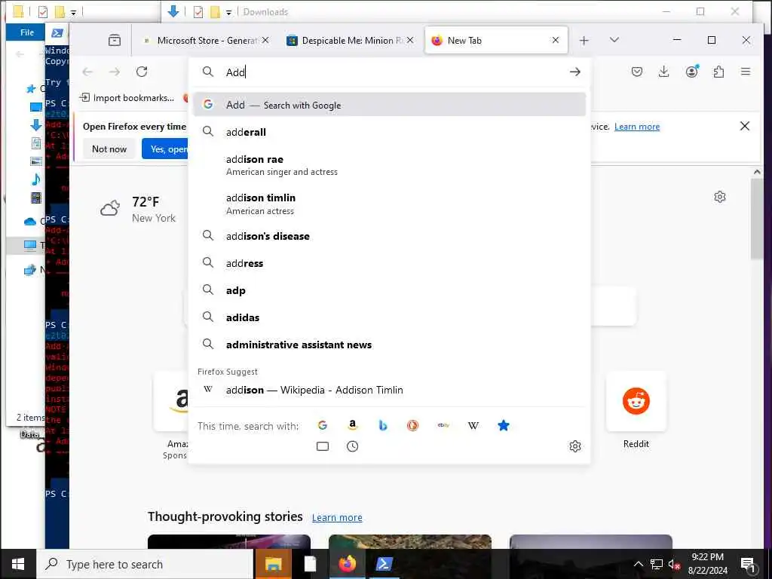This screenshot has height=579, width=772.
Task: Open Save to Pocket icon
Action: tap(636, 72)
